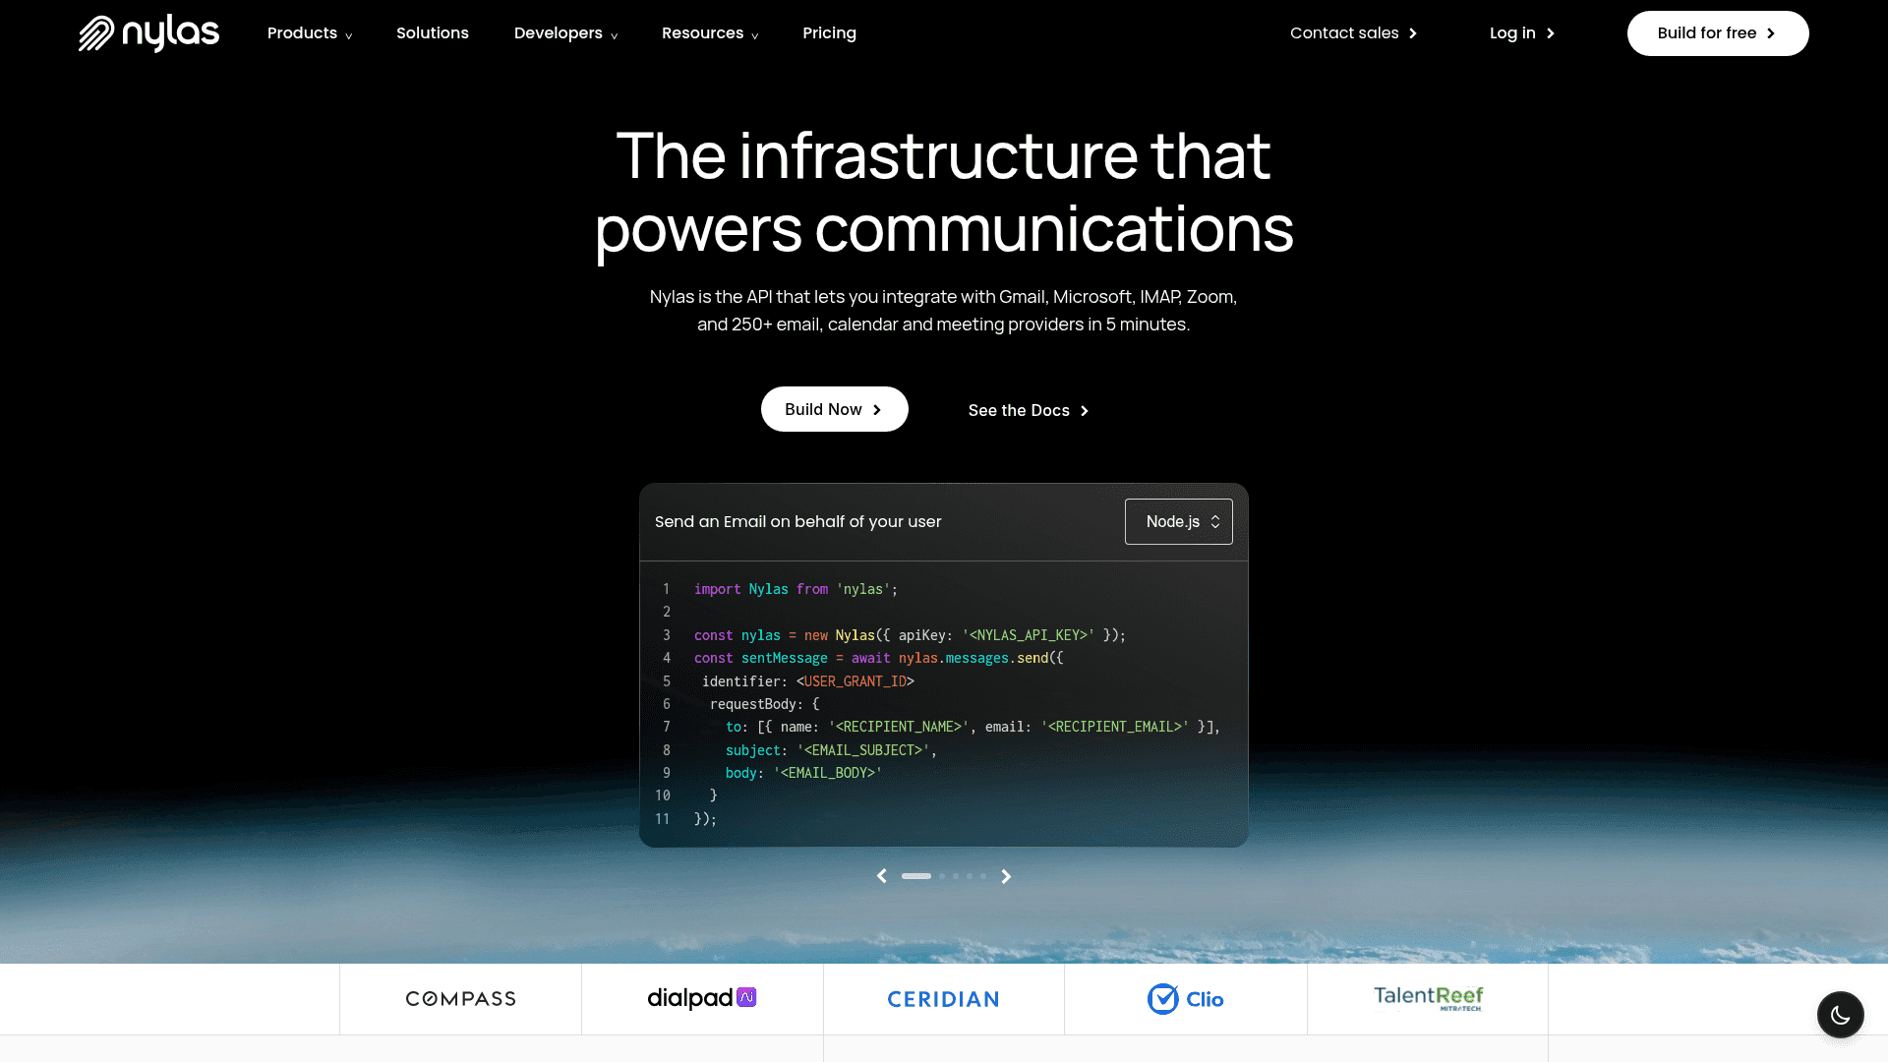Click the Dialpad logo
Screen dimensions: 1888x1062
point(702,998)
